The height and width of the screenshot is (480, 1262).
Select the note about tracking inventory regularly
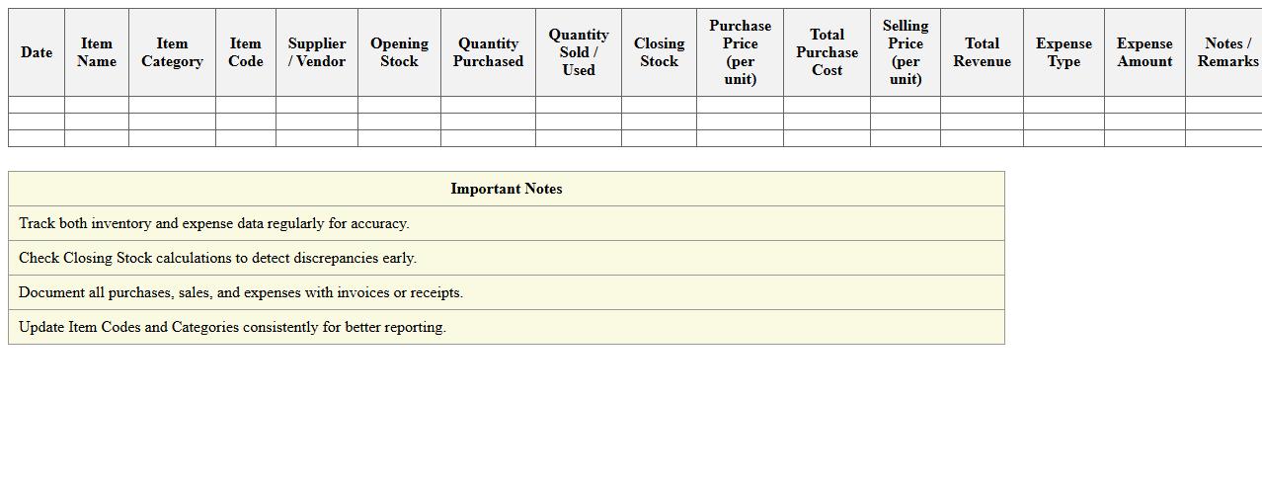(x=214, y=223)
